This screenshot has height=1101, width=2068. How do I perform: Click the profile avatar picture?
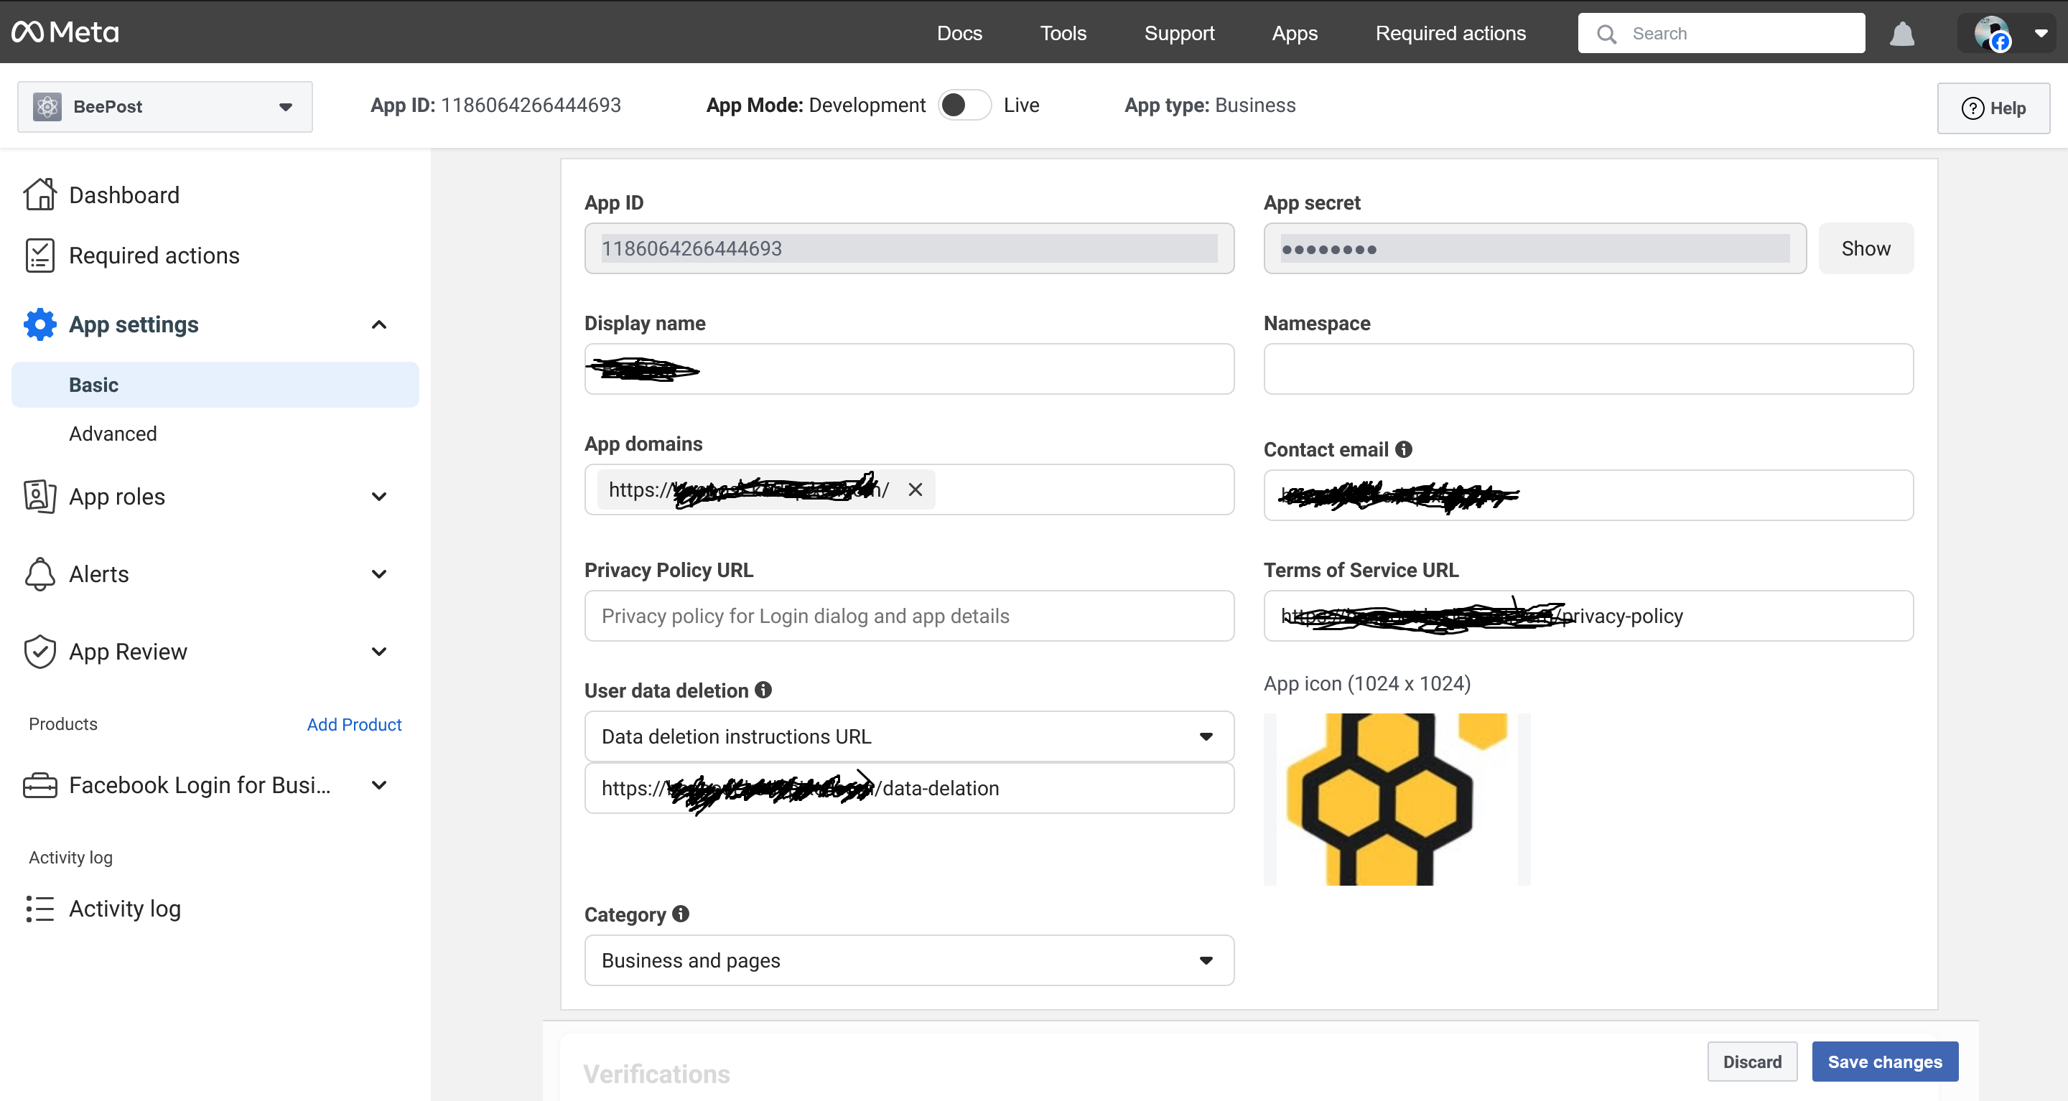tap(1993, 34)
